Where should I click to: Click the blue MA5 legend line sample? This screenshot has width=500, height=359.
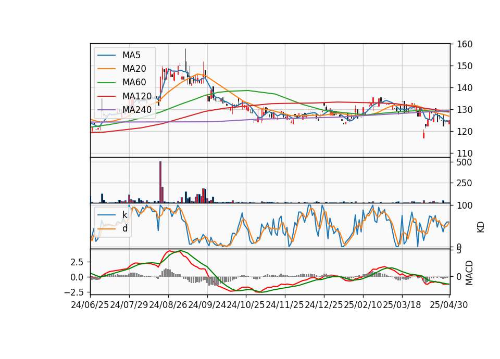pyautogui.click(x=106, y=56)
